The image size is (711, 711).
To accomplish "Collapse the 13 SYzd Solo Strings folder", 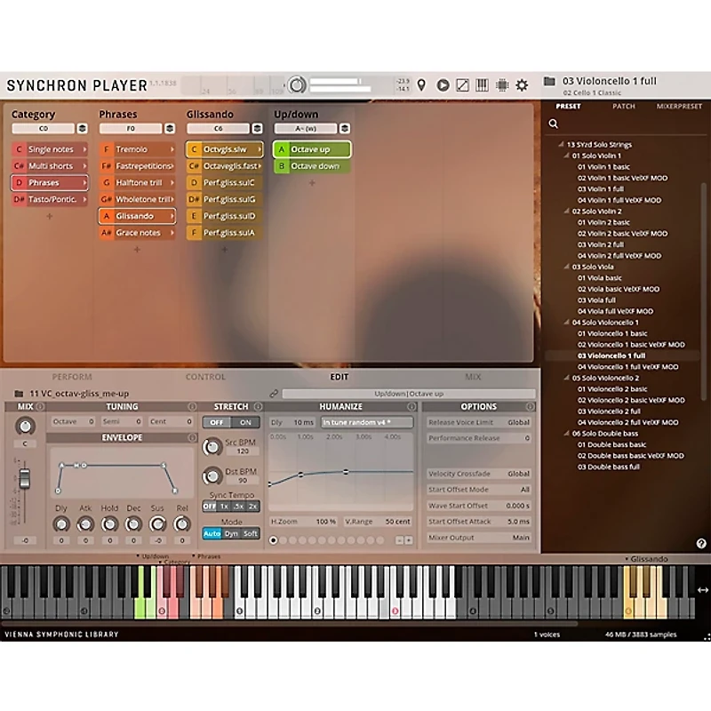I will click(x=561, y=144).
